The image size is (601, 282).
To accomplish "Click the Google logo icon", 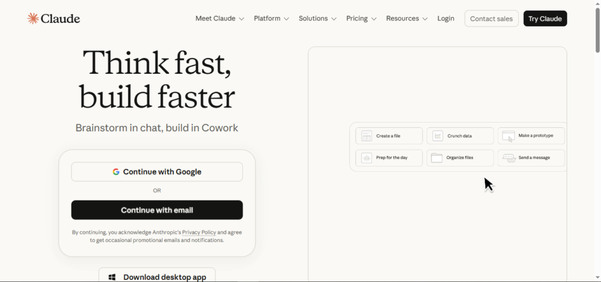I will tap(116, 172).
